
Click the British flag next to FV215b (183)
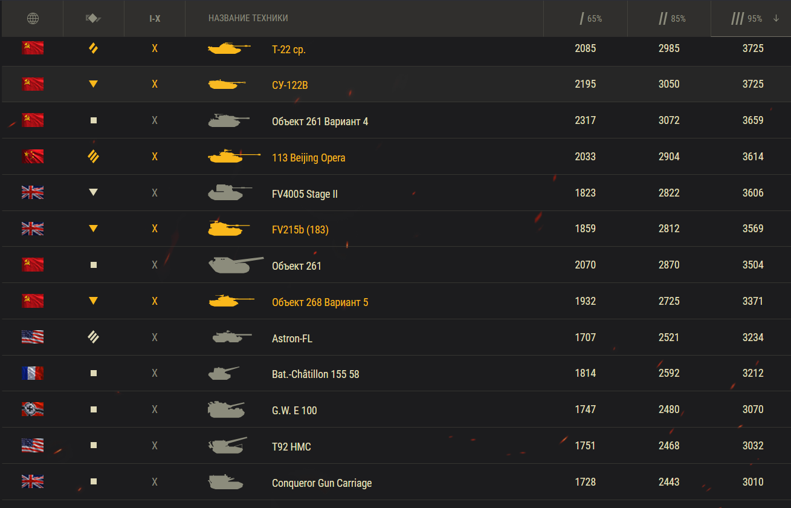pos(33,229)
